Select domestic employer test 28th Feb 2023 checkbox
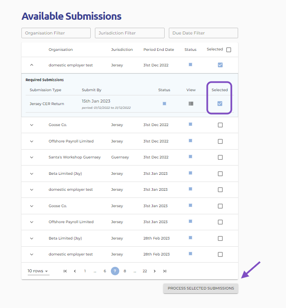The image size is (286, 308). (x=220, y=255)
